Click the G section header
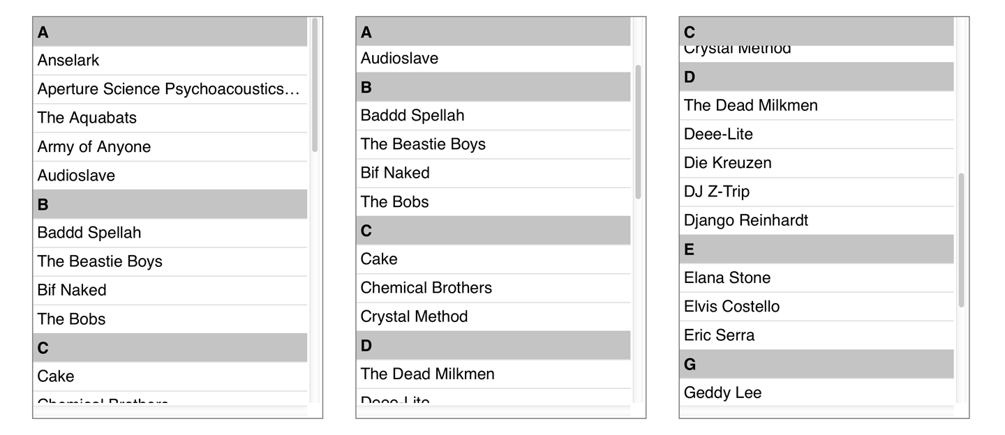The image size is (1005, 435). tap(816, 364)
